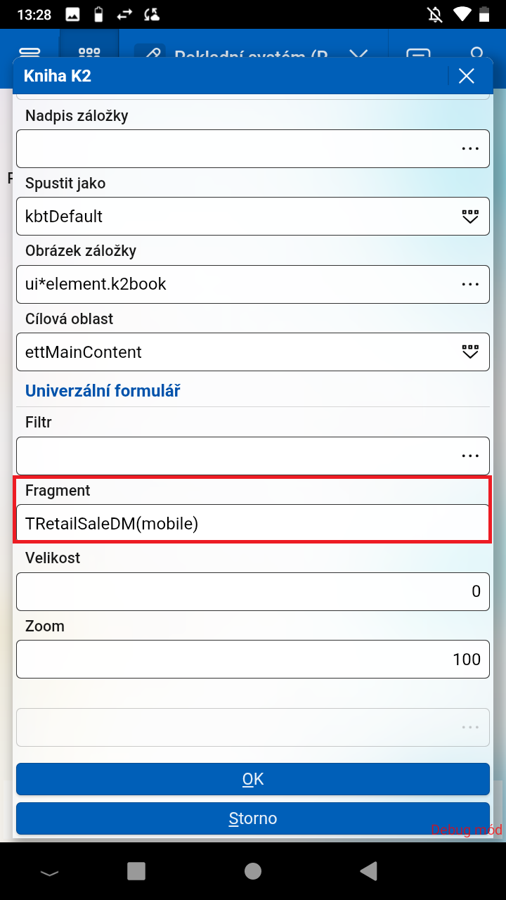
Task: Tap the Android home circle button
Action: coord(253,871)
